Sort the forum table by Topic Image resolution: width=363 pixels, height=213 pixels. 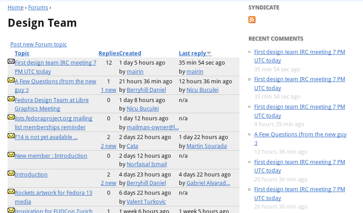22,53
